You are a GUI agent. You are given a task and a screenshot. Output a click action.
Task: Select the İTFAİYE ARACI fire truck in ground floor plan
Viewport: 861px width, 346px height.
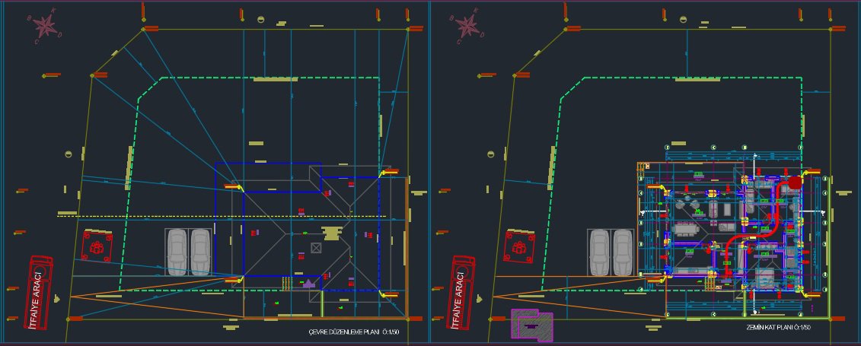point(462,293)
